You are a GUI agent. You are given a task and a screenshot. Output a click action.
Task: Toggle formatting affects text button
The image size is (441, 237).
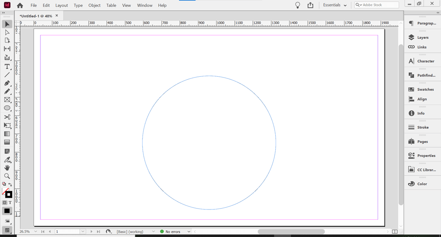(10, 203)
